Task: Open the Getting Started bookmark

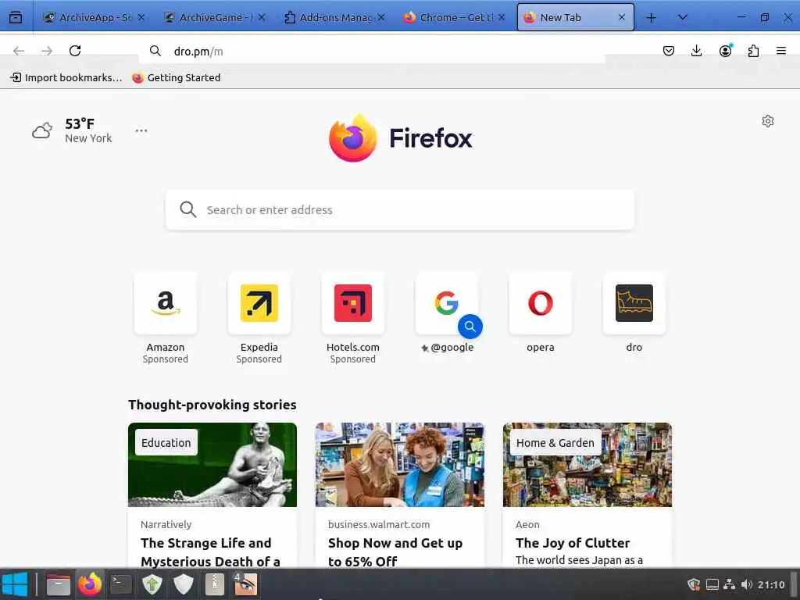Action: coord(176,77)
